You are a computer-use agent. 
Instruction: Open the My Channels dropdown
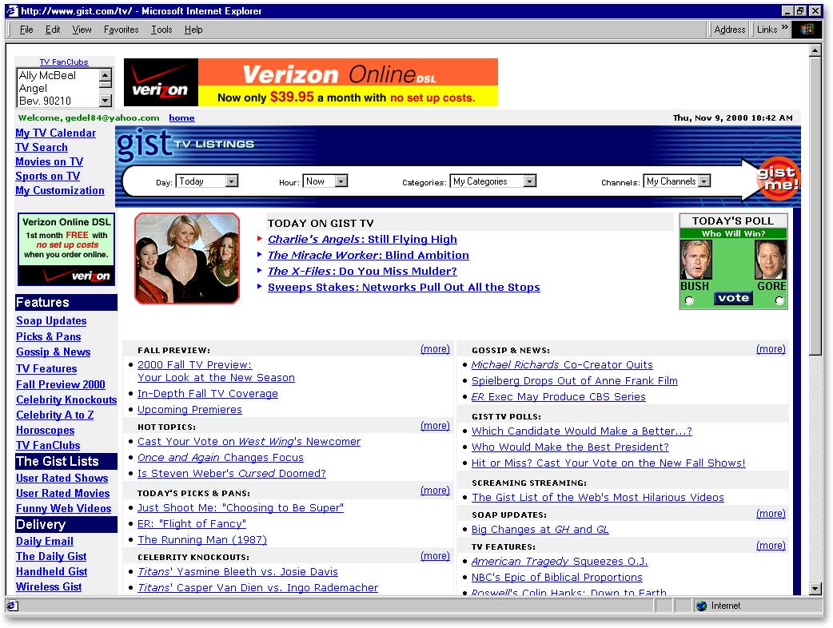(677, 181)
